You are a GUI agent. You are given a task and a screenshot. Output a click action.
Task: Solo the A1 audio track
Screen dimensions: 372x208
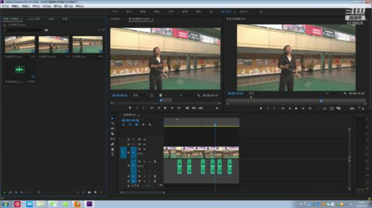pos(149,162)
